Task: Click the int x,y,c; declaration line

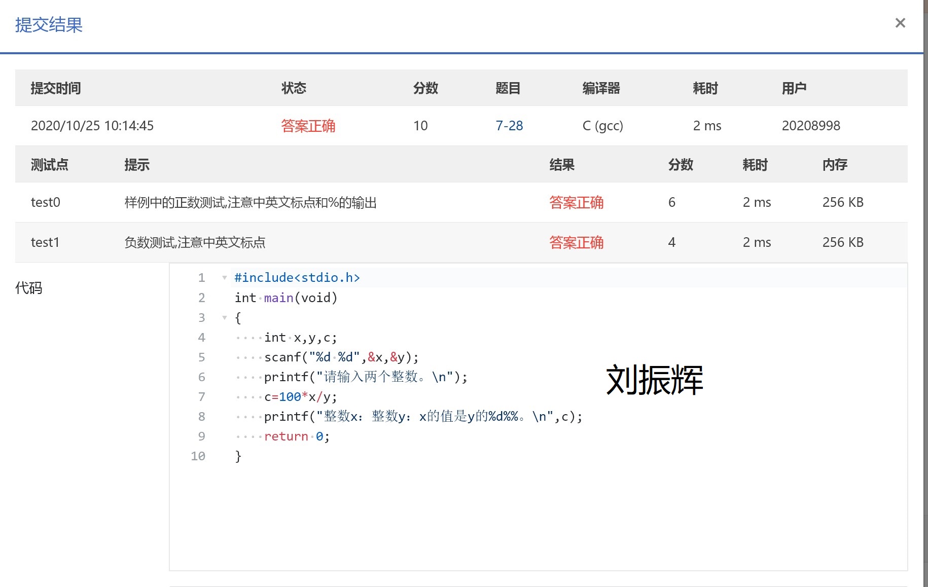Action: (301, 338)
